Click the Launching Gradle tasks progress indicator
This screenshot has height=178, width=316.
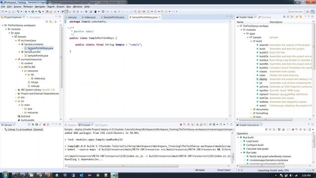point(274,171)
